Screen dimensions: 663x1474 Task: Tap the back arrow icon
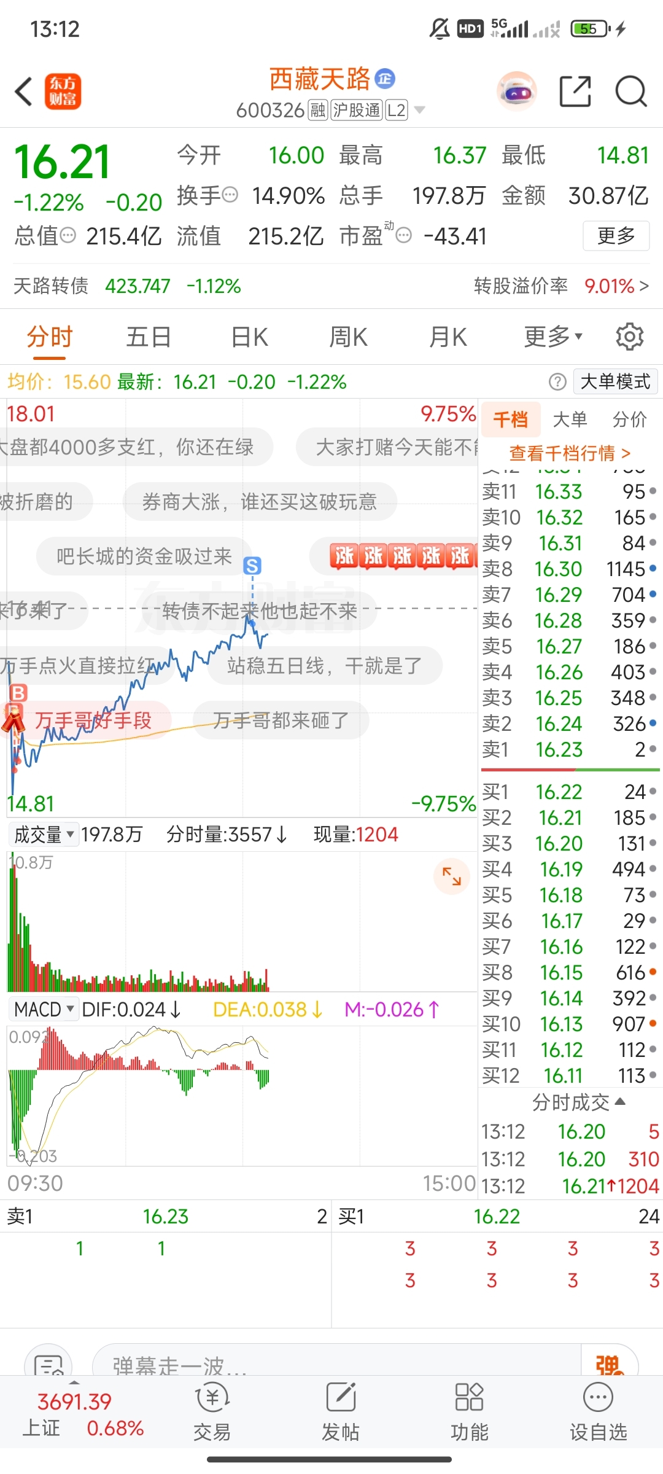coord(23,92)
